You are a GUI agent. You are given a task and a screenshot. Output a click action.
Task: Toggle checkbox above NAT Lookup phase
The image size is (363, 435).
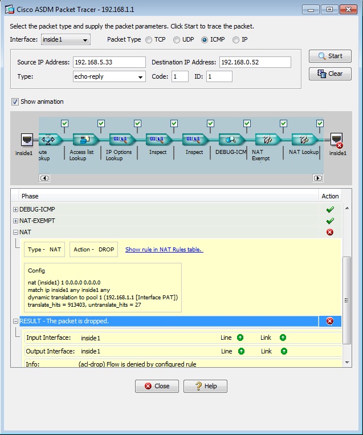pos(320,123)
